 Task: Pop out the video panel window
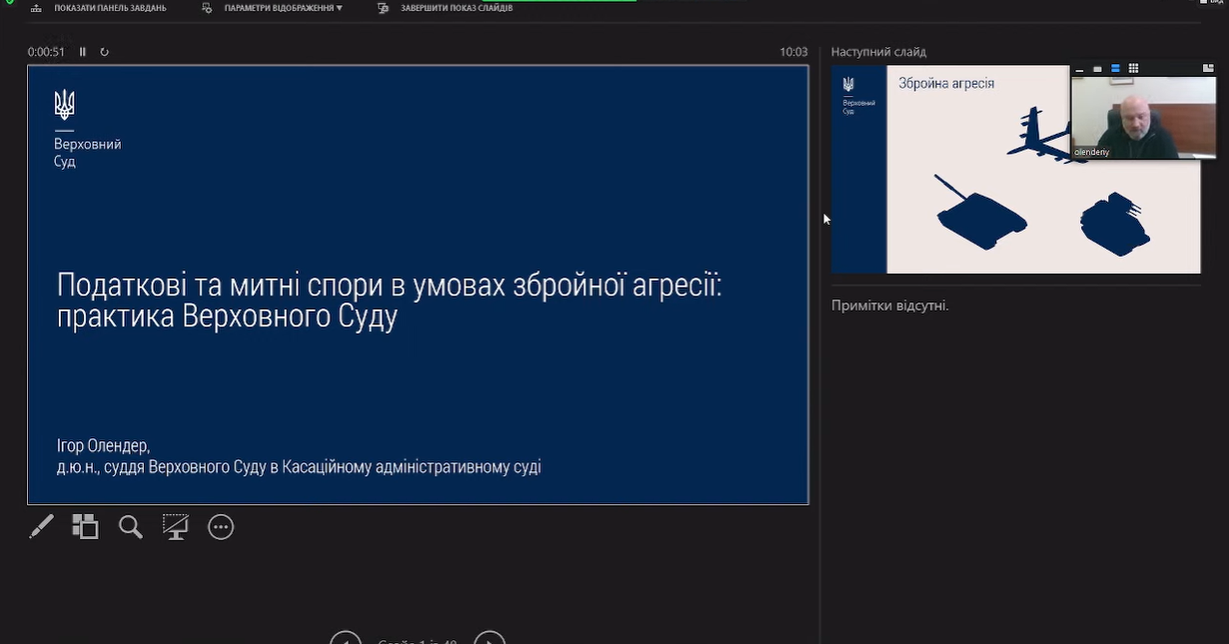pyautogui.click(x=1208, y=69)
